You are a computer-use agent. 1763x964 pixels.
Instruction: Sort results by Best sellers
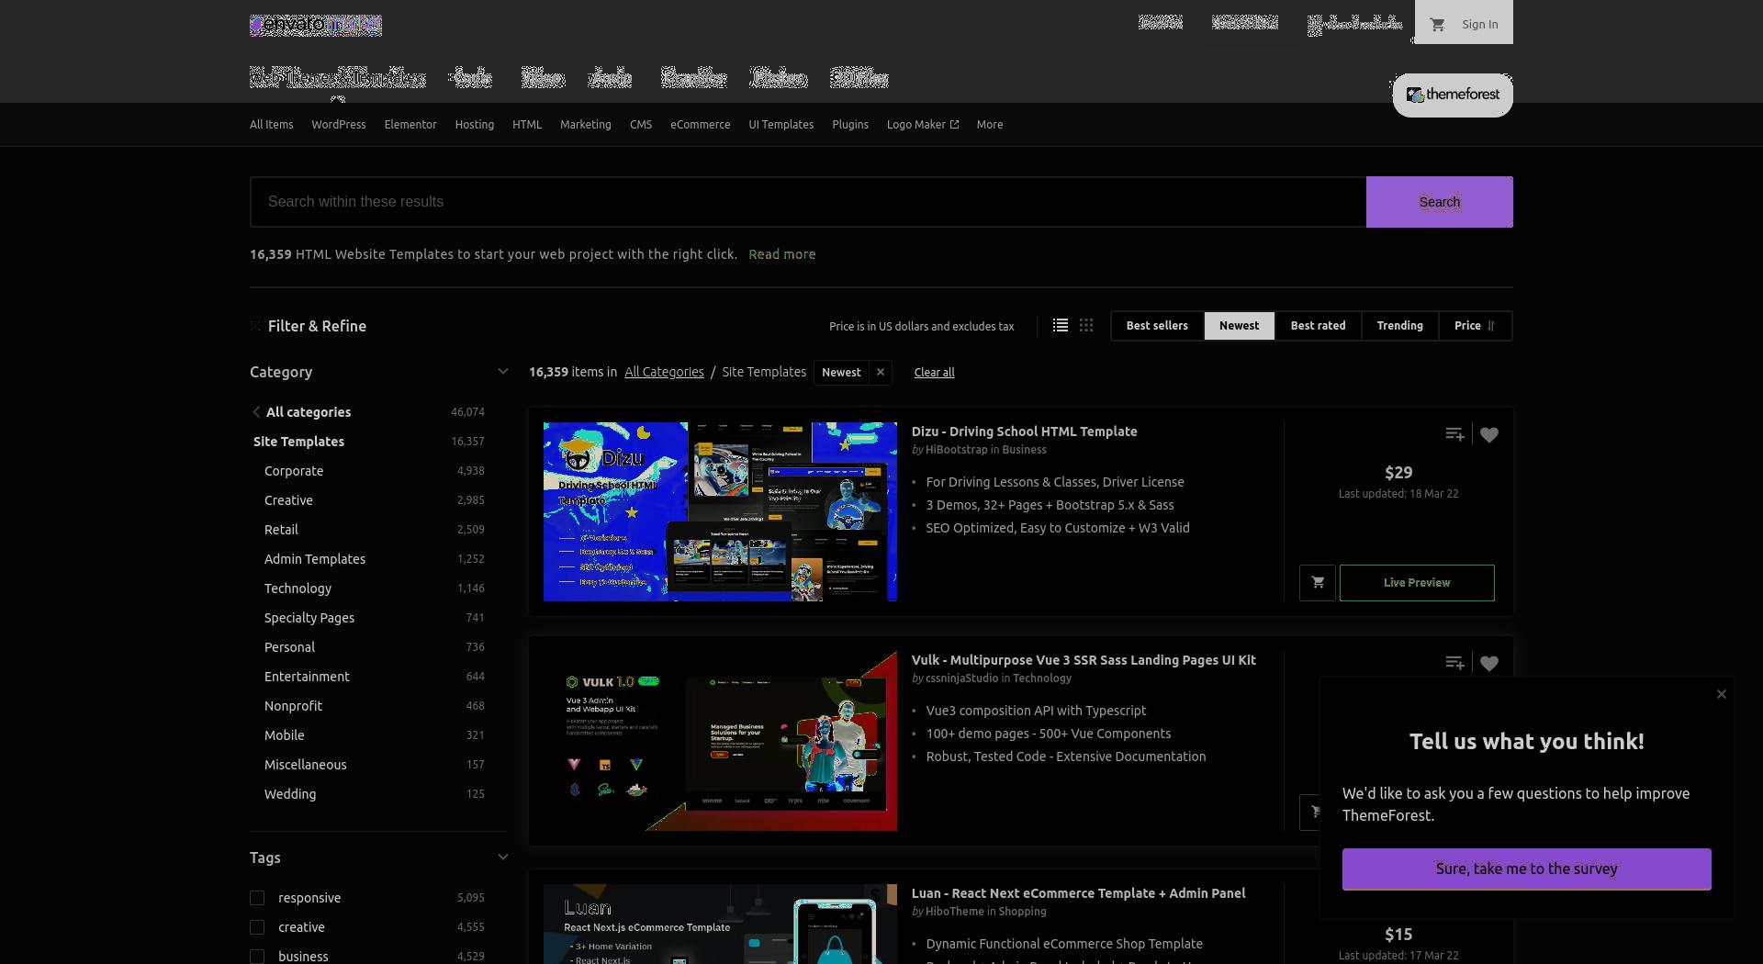coord(1157,326)
